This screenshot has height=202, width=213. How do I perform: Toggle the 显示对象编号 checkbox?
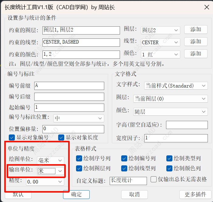point(12,137)
